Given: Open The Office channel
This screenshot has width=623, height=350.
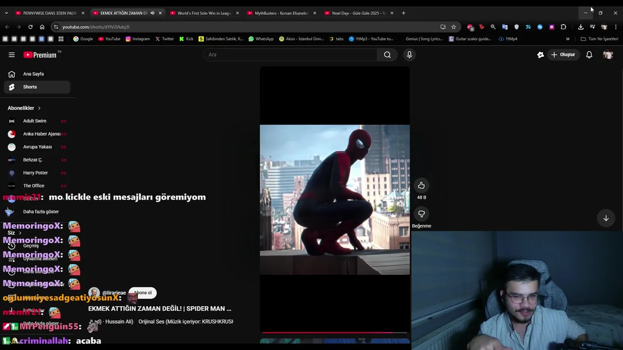Looking at the screenshot, I should point(37,186).
